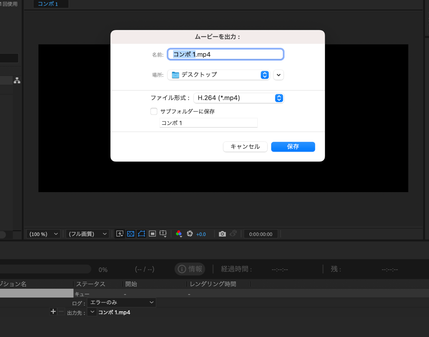The height and width of the screenshot is (337, 429).
Task: Toggle the transparency grid in the viewer
Action: 131,234
